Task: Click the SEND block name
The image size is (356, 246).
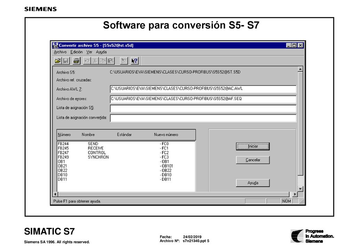Action: click(93, 144)
